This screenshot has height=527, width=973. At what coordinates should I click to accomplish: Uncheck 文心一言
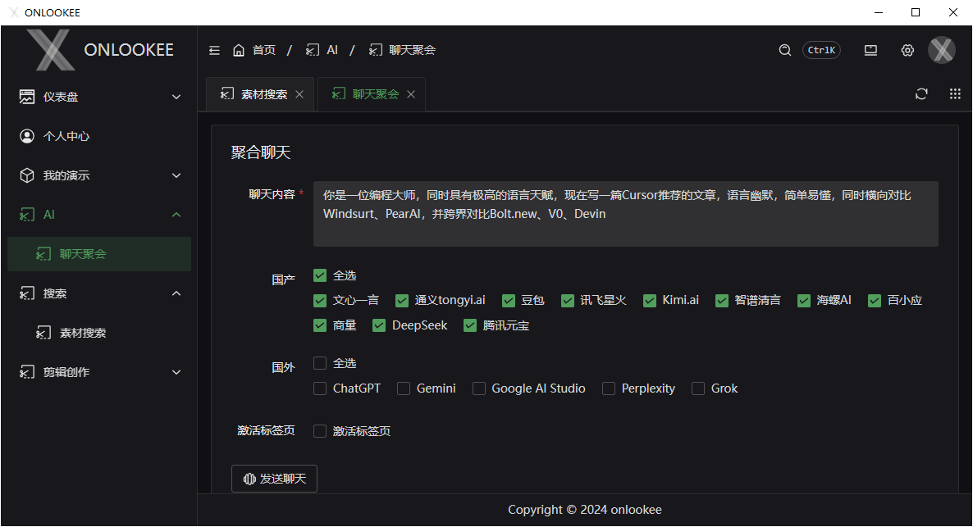click(320, 301)
